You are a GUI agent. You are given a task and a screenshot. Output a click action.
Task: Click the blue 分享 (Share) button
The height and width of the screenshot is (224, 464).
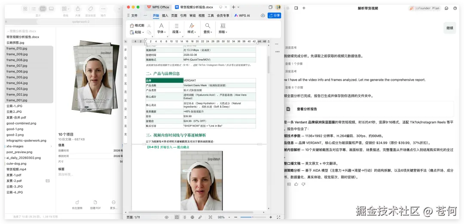pos(274,15)
